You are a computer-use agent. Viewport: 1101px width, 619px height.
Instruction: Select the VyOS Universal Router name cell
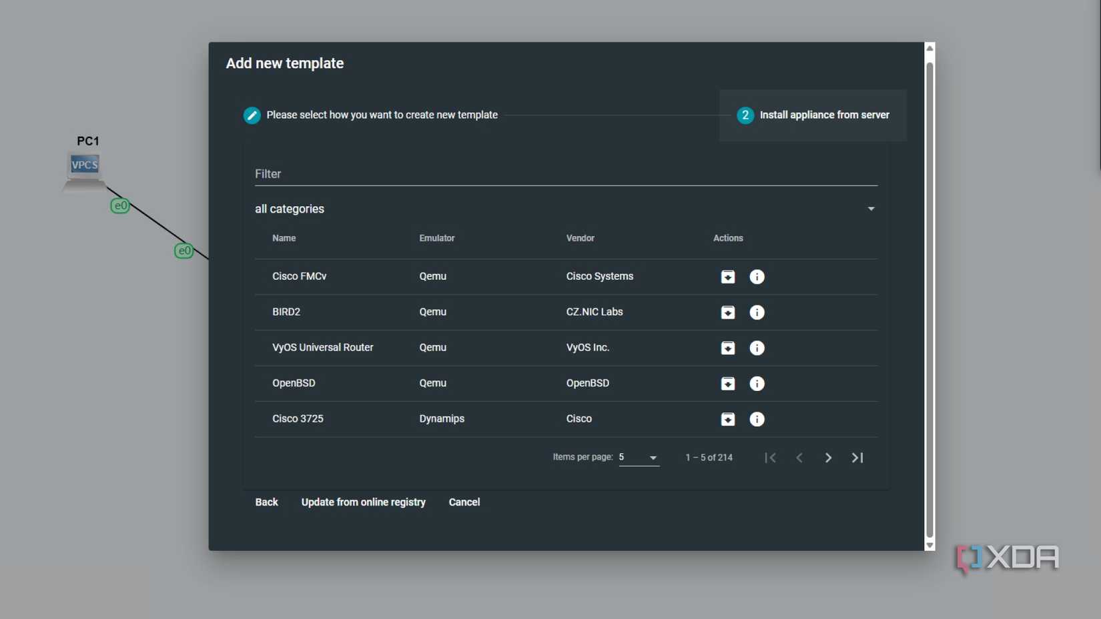(x=323, y=348)
